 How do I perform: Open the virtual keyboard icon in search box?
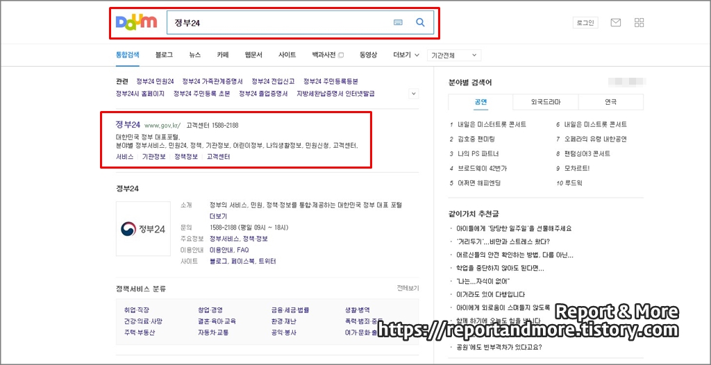click(398, 22)
